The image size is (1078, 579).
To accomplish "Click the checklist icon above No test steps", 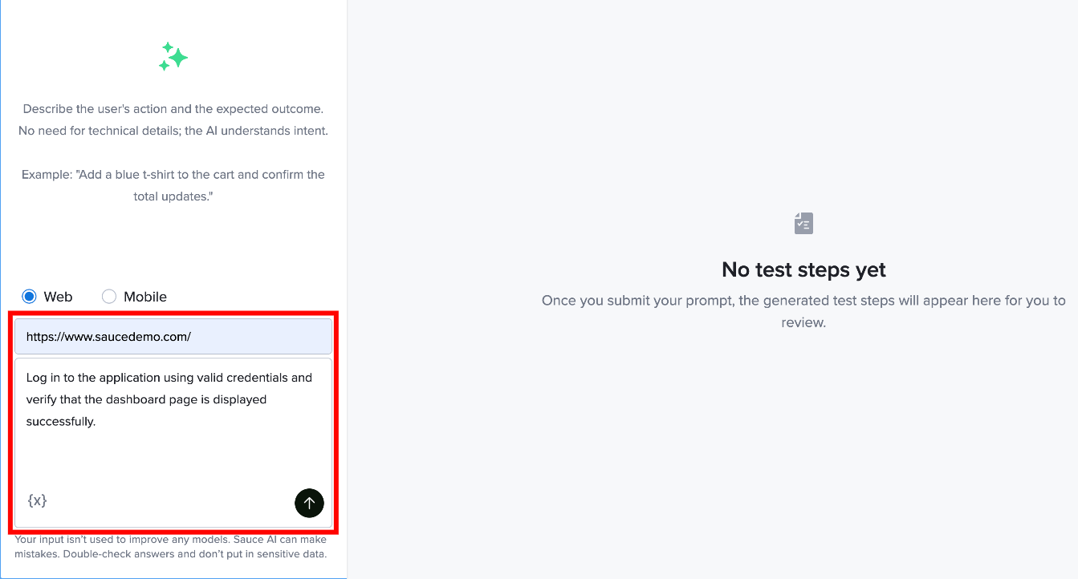I will [x=803, y=223].
